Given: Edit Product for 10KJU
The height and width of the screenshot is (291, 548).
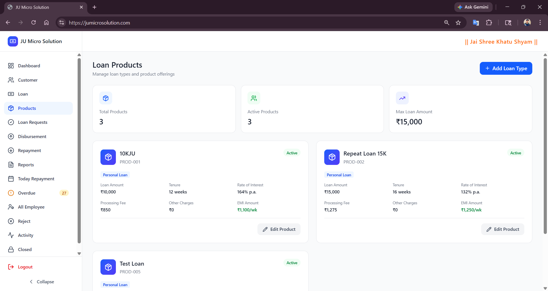Looking at the screenshot, I should [279, 229].
